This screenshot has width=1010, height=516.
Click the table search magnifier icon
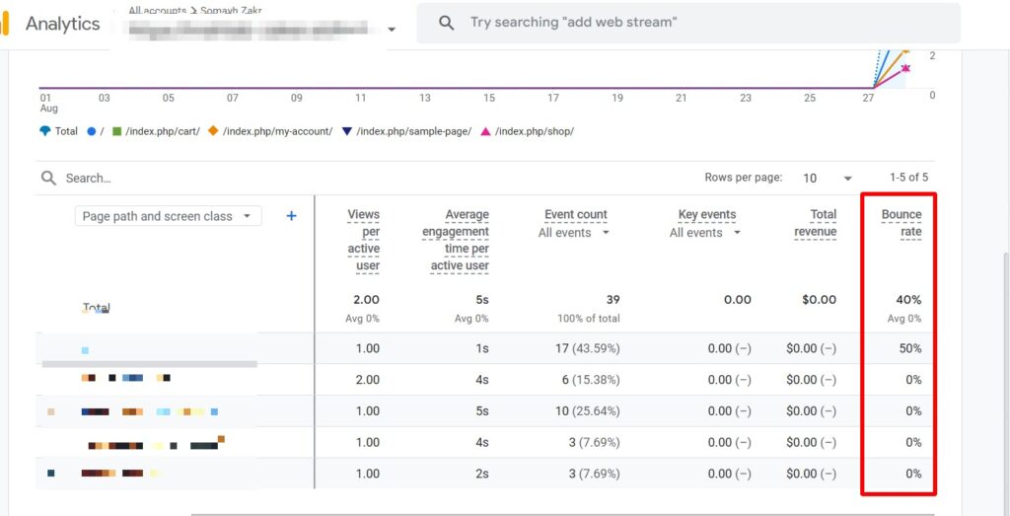tap(49, 178)
